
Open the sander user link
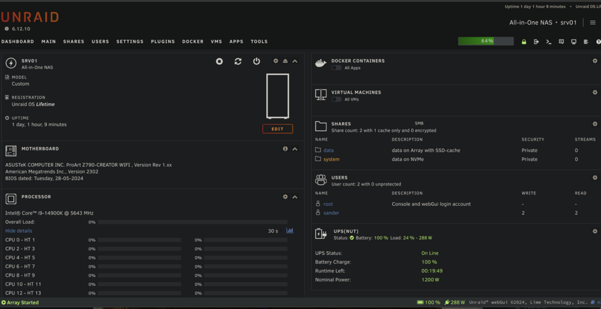pyautogui.click(x=331, y=213)
